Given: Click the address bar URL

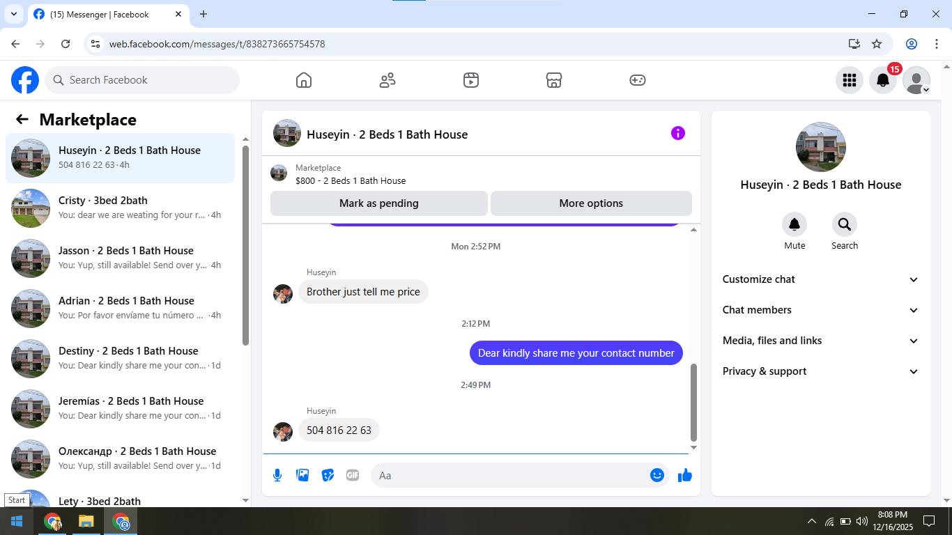Looking at the screenshot, I should point(217,44).
